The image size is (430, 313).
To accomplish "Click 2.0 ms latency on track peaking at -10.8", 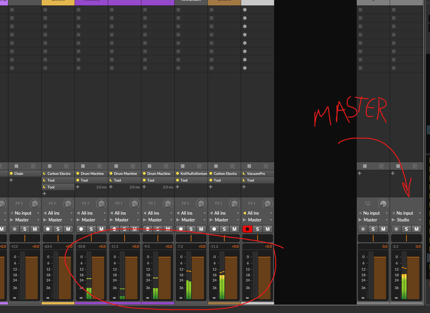I will tap(101, 187).
